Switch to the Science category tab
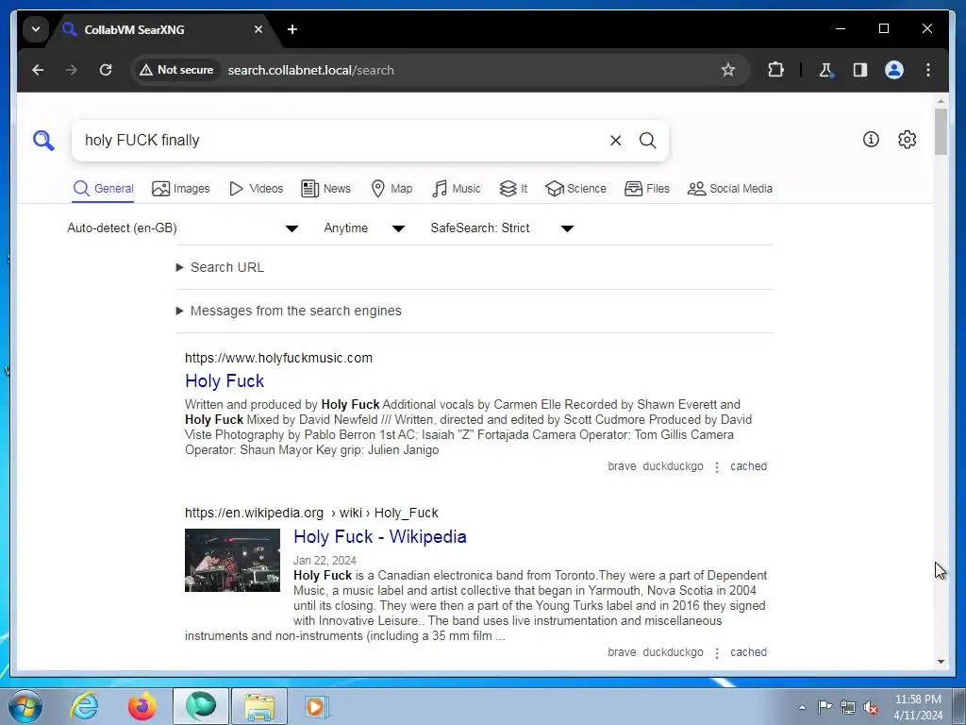Screen dimensions: 966x725 576,189
